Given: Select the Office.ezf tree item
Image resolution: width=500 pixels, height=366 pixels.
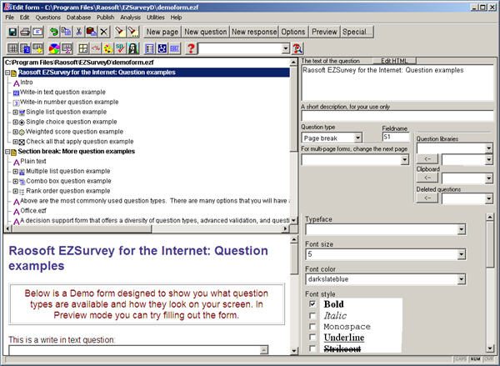Looking at the screenshot, I should point(33,211).
